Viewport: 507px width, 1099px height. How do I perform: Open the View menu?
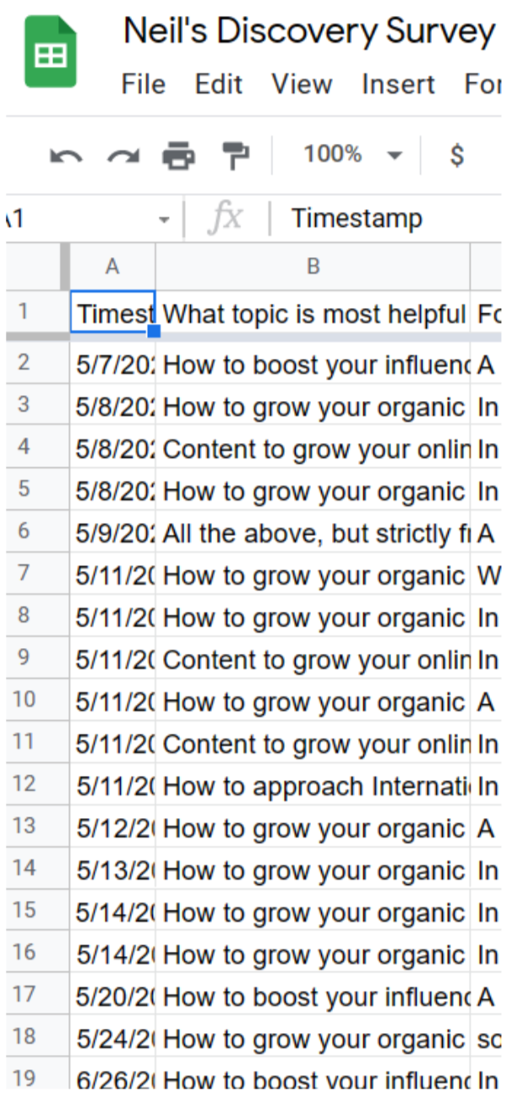[302, 85]
